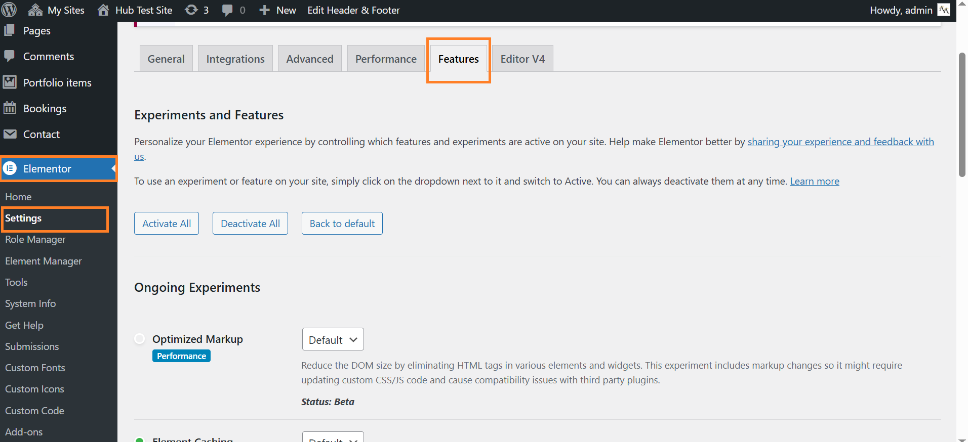Click the Hub Test Site home icon
The width and height of the screenshot is (968, 442).
tap(103, 10)
